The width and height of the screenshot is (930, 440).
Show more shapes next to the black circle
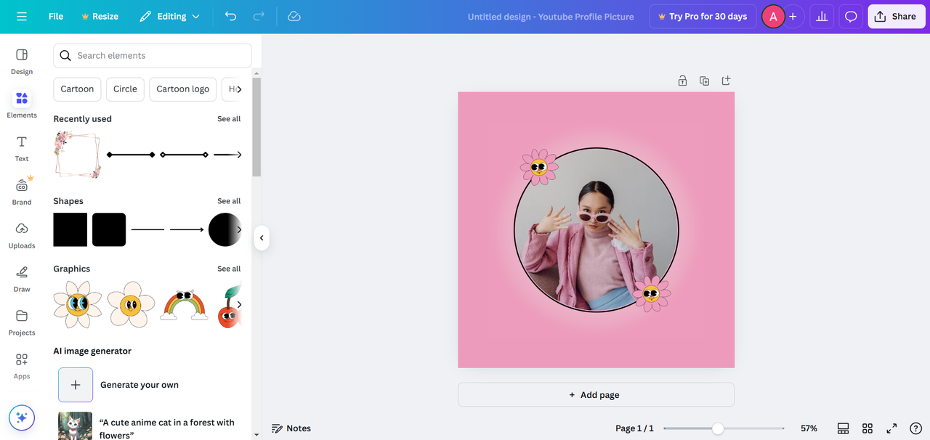(x=239, y=229)
